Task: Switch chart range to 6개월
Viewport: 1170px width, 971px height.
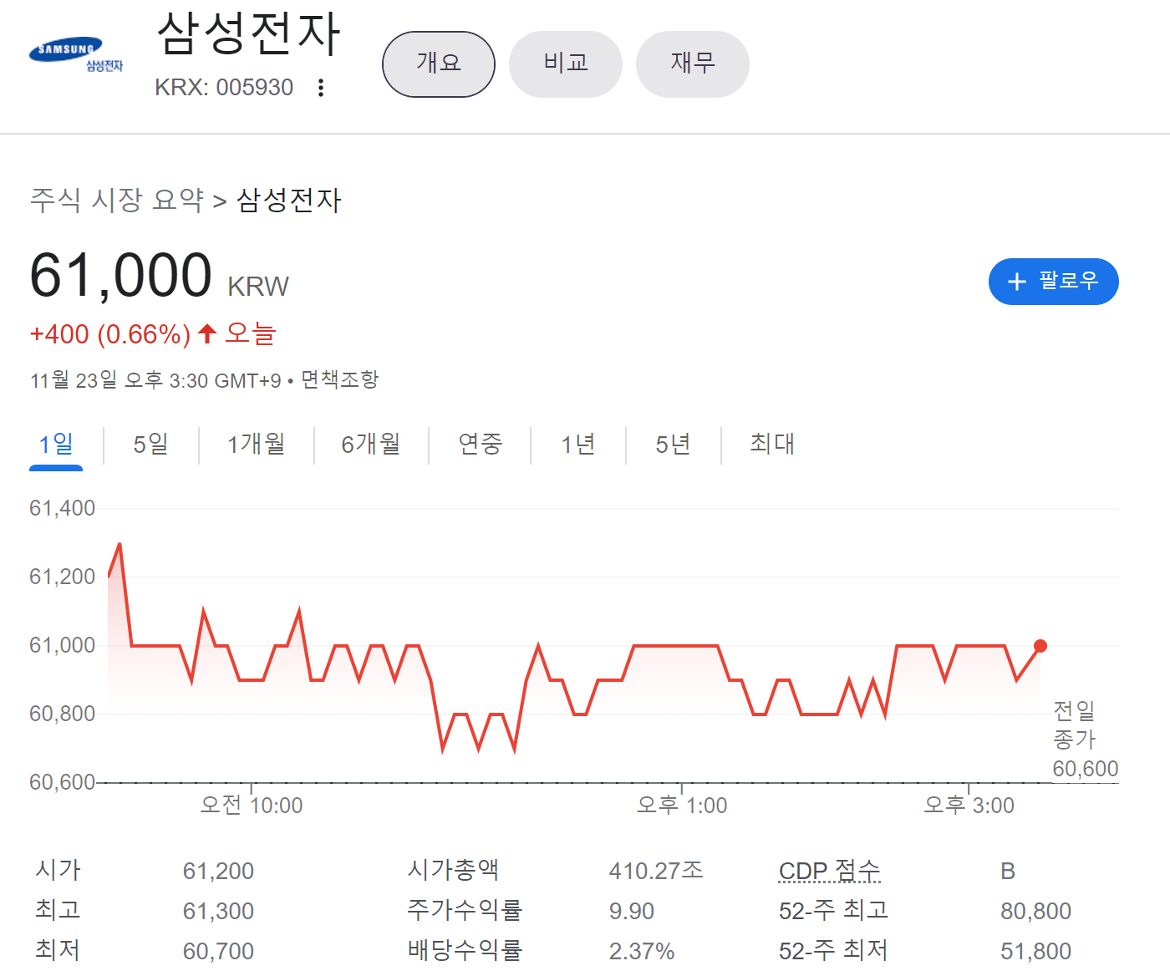Action: click(x=371, y=444)
